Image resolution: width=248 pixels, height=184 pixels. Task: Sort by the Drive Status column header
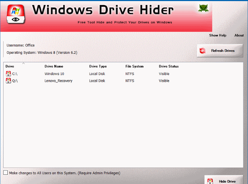coord(169,67)
